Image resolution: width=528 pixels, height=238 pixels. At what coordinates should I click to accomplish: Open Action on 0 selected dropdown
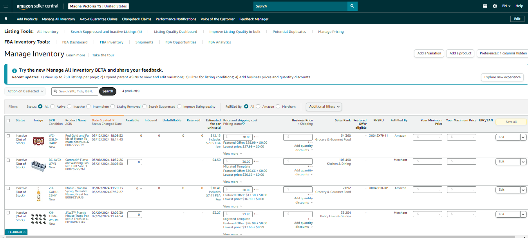[25, 91]
